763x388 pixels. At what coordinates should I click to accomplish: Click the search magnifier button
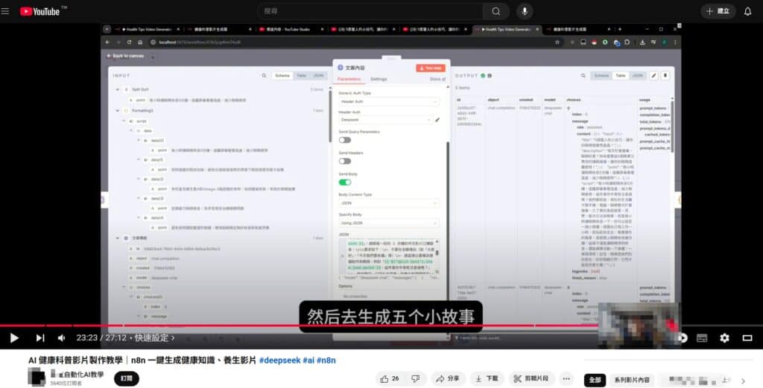point(496,11)
